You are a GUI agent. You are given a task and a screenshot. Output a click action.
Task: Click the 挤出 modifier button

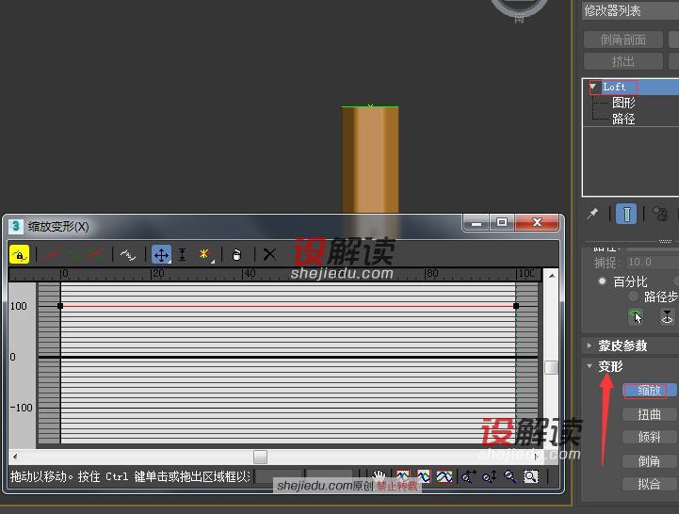point(623,61)
